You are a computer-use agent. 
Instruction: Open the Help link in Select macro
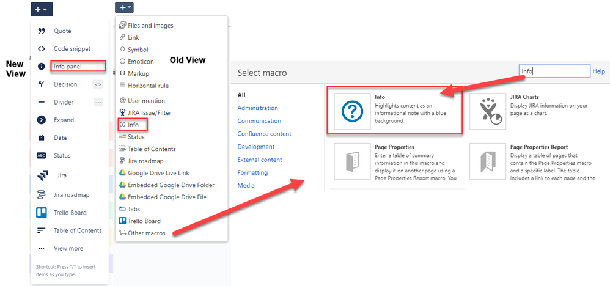point(599,71)
